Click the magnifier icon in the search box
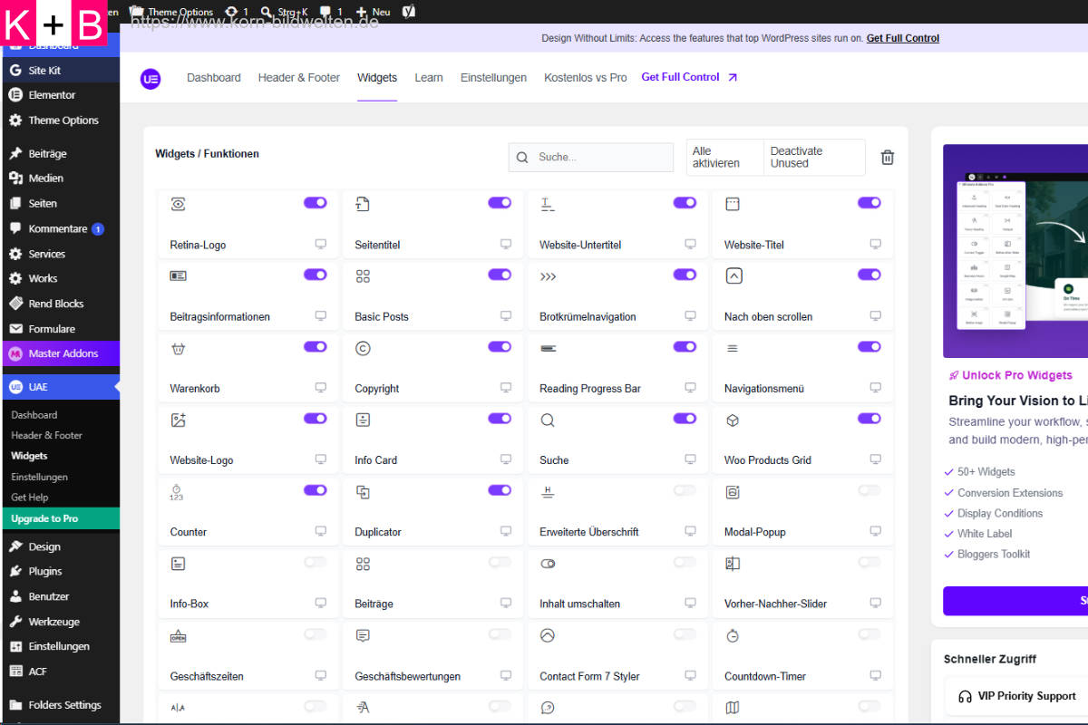Image resolution: width=1088 pixels, height=725 pixels. (x=522, y=158)
